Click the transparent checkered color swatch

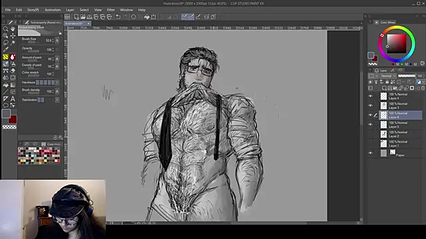click(x=9, y=127)
